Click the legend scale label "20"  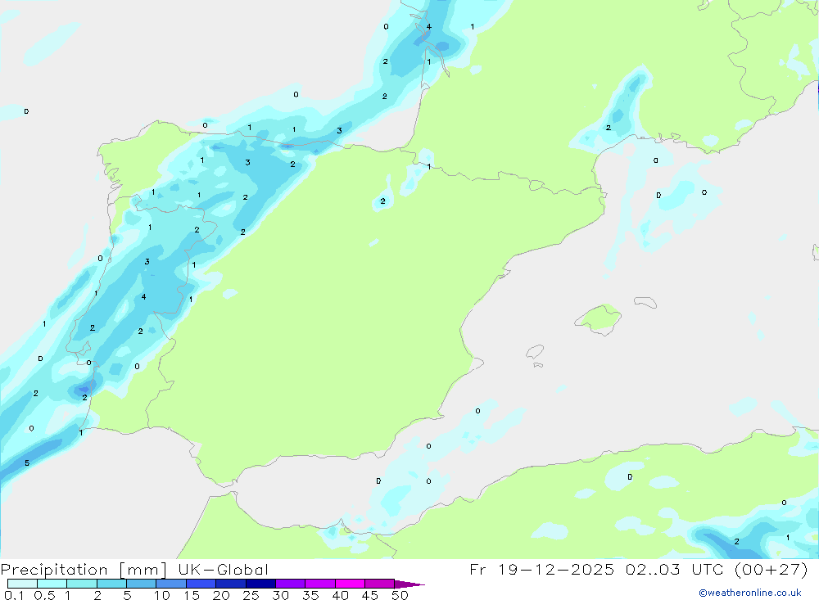pyautogui.click(x=221, y=595)
